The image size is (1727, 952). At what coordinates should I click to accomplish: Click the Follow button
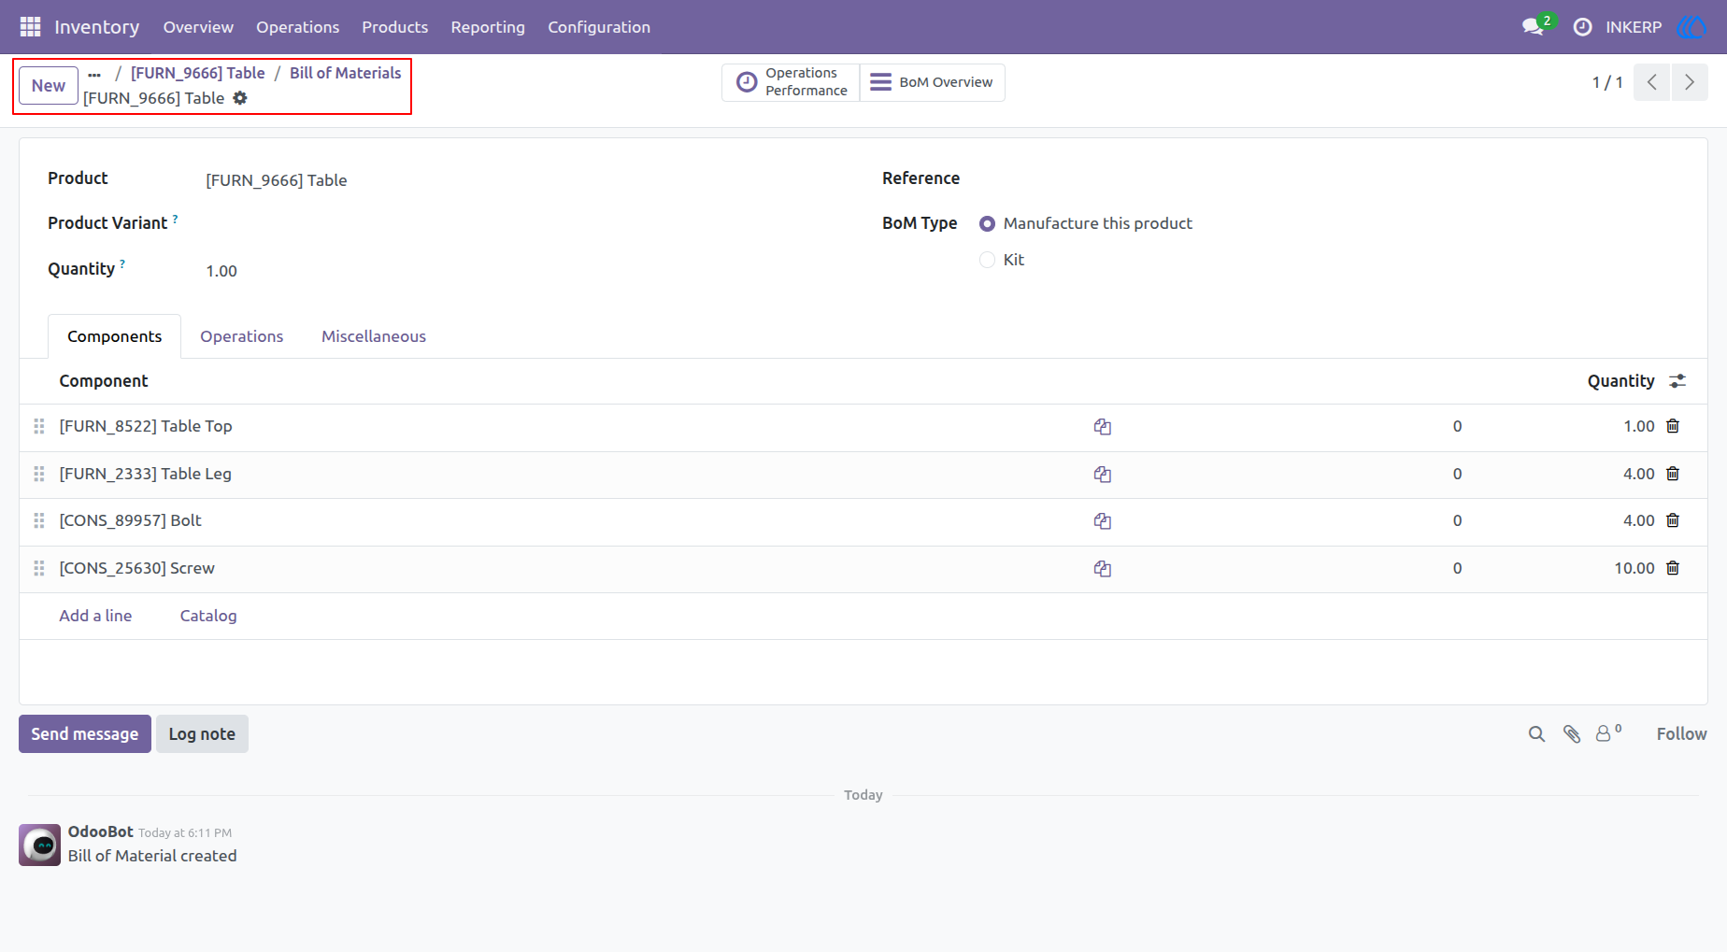pos(1681,734)
